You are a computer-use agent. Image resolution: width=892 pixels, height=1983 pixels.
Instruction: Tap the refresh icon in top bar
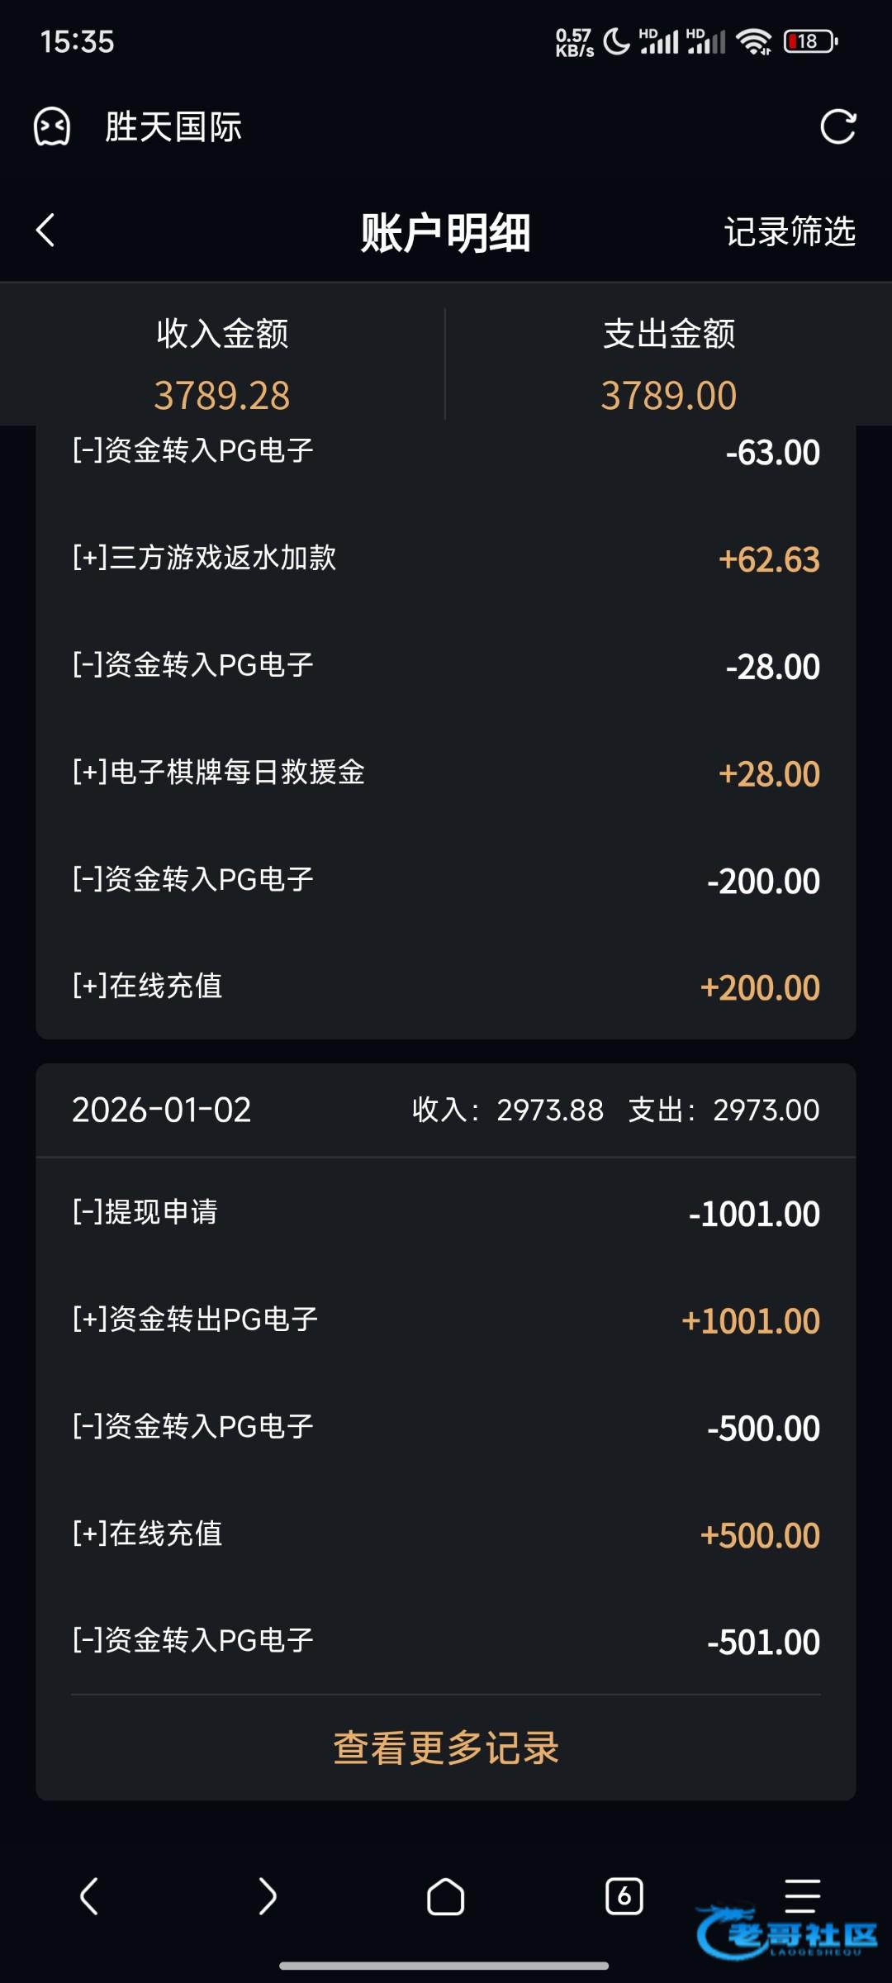point(837,127)
